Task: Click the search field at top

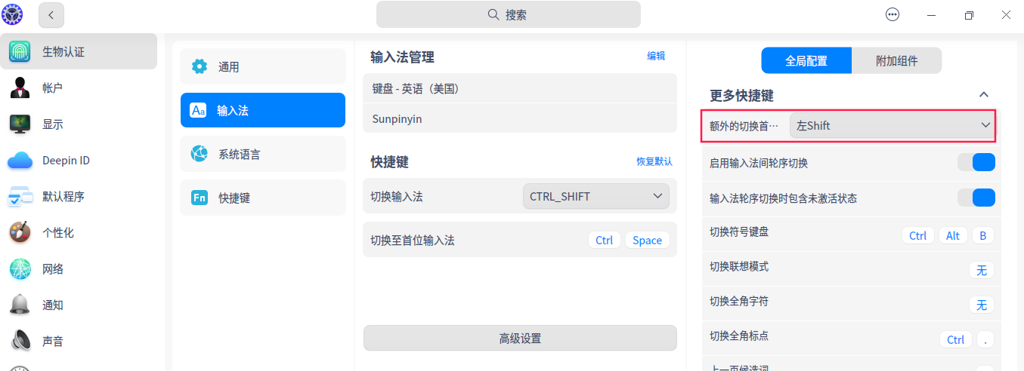Action: (508, 14)
